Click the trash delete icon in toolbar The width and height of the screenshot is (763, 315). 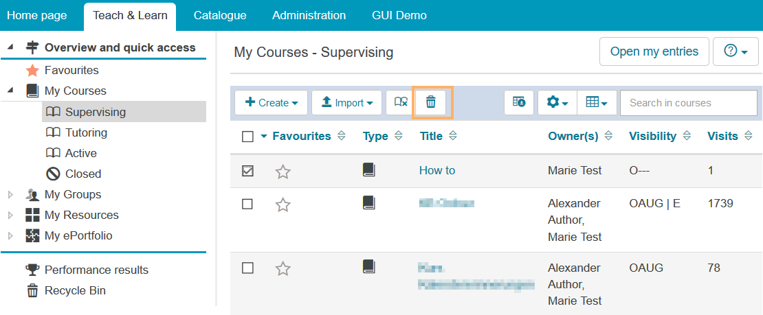click(x=431, y=102)
